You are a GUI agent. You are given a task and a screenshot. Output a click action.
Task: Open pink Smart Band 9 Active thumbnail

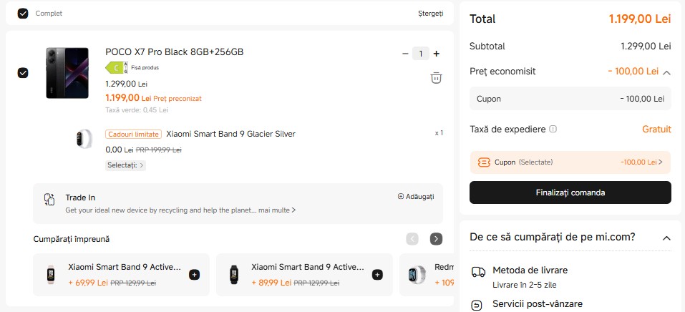tap(51, 275)
